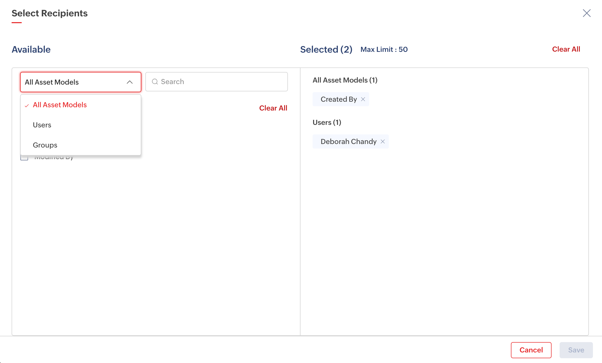The height and width of the screenshot is (363, 602).
Task: Click the red checkmark beside All Asset Models
Action: (x=27, y=105)
